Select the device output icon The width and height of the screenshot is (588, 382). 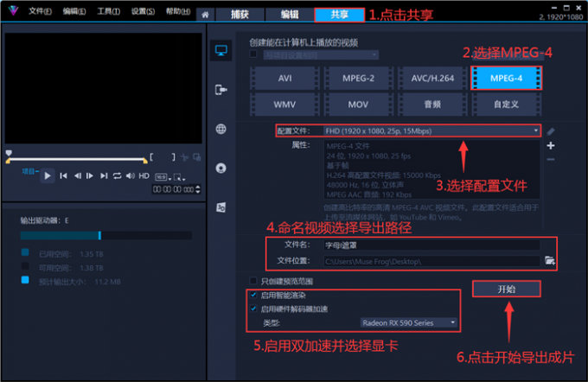(x=220, y=90)
